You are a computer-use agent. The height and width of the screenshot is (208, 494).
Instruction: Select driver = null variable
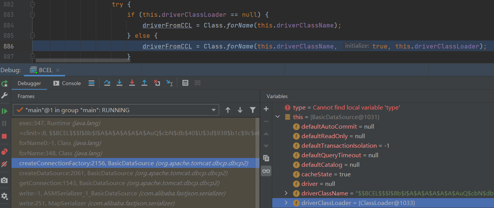pos(383,184)
